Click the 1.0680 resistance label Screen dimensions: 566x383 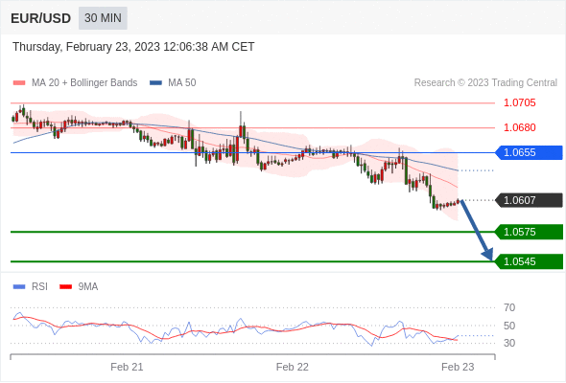click(x=519, y=127)
